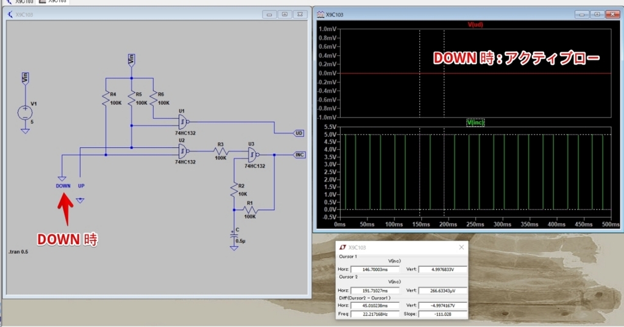The height and width of the screenshot is (327, 624).
Task: Maximize the X9C103 waveform window
Action: (597, 15)
